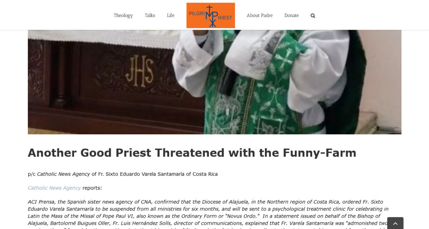Go to the About Padre page
This screenshot has height=229, width=429.
tap(260, 15)
